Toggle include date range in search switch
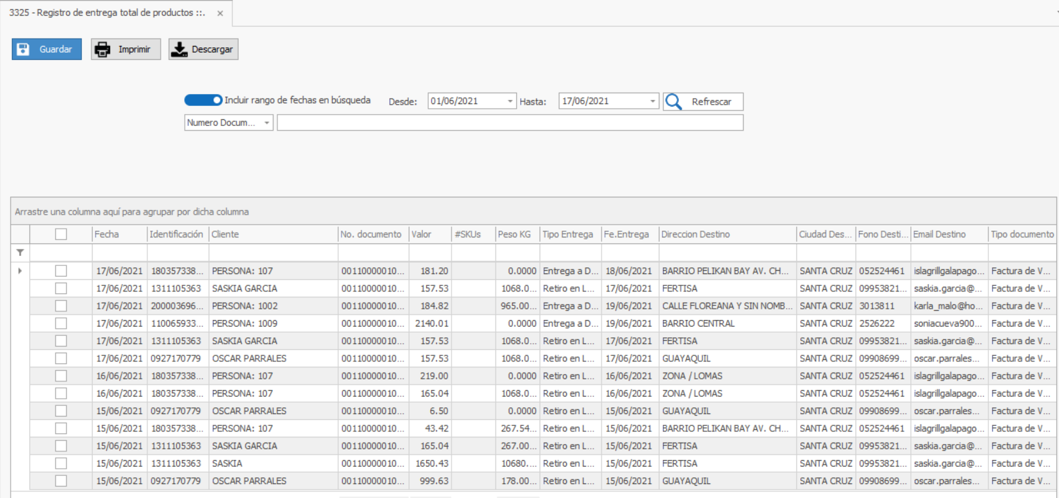 click(203, 100)
